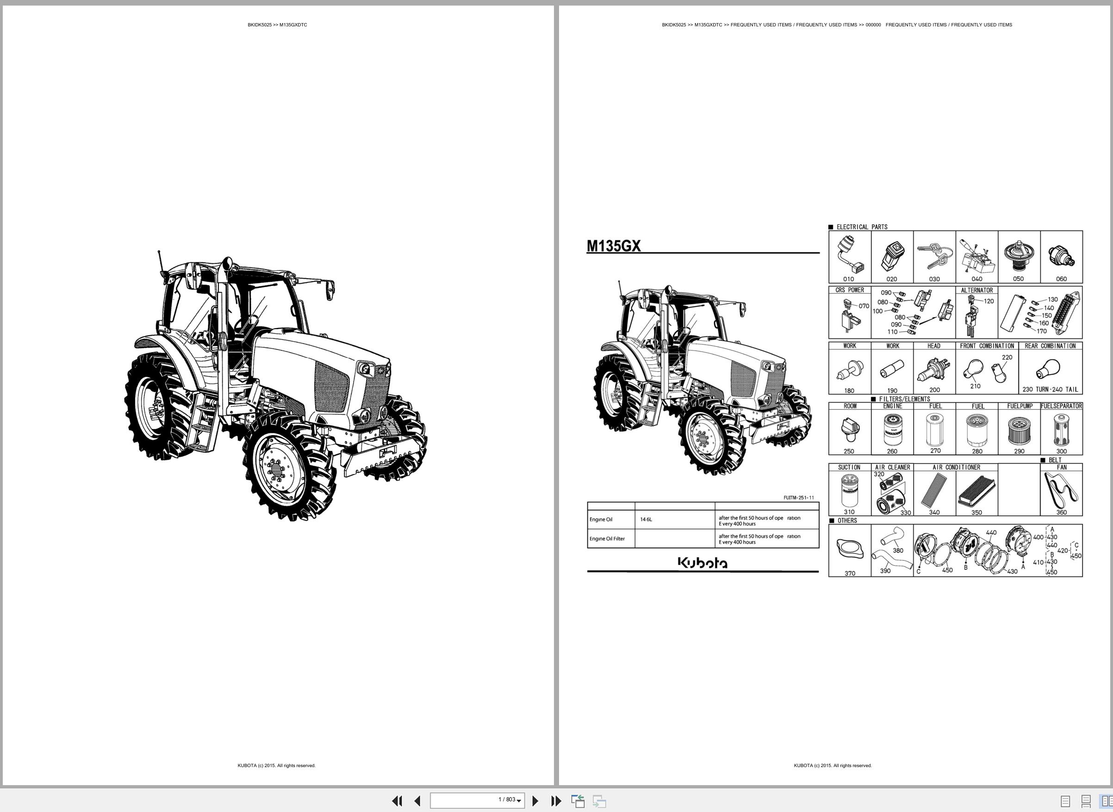Switch to single page view

pyautogui.click(x=1065, y=801)
